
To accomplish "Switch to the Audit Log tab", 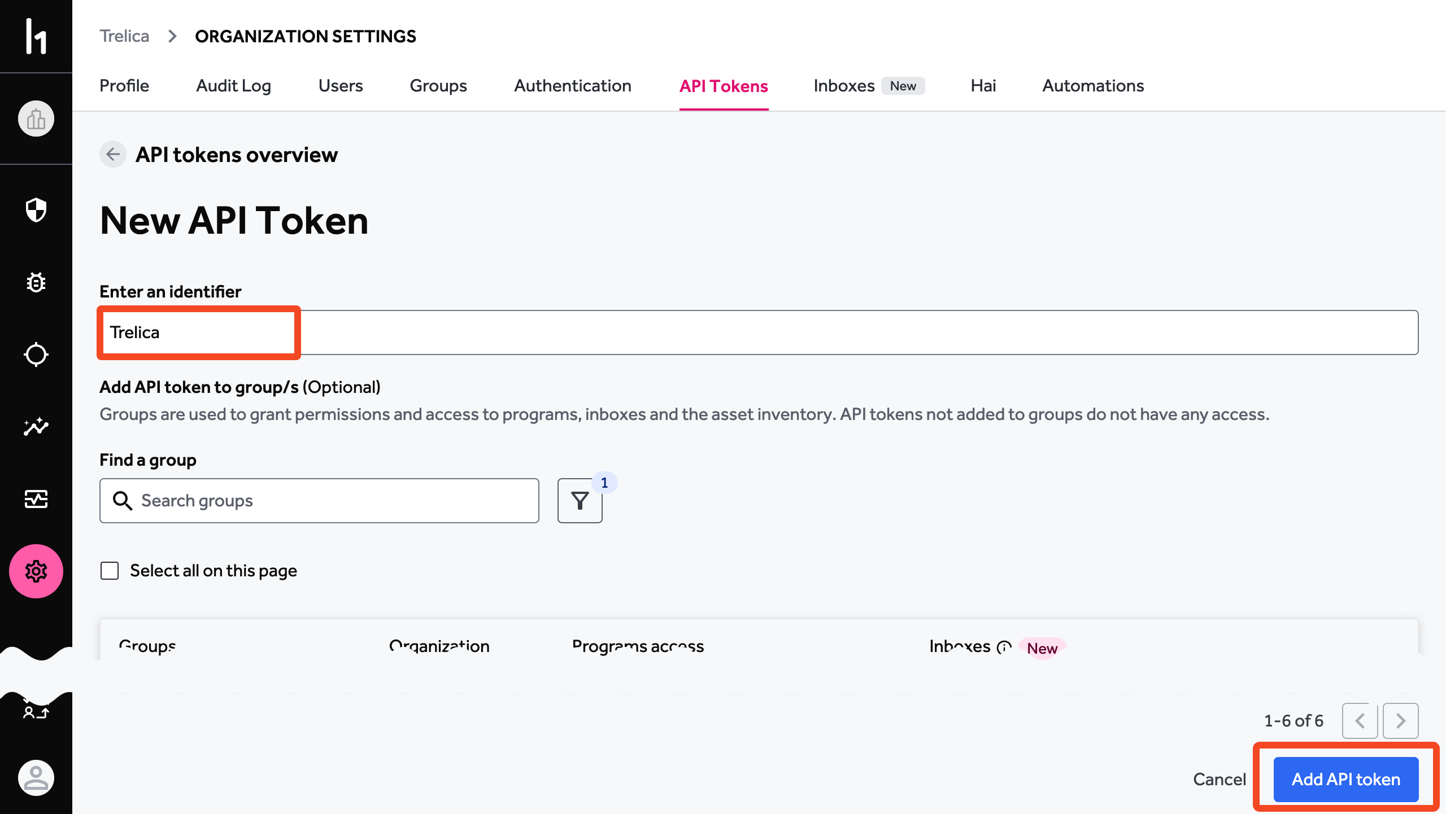I will click(234, 86).
